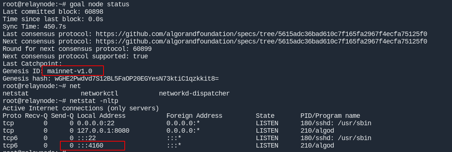Click the 'Last Catchpoint:' line

32,64
